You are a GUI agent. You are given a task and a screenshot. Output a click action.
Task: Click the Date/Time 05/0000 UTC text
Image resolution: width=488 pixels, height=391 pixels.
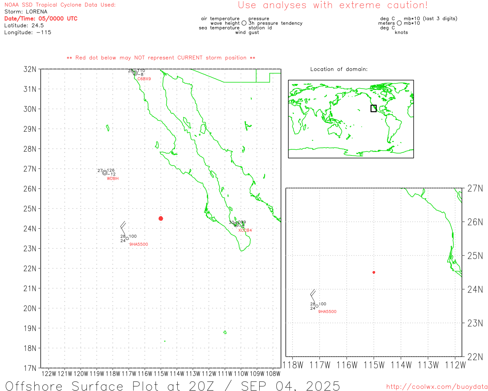click(x=41, y=19)
